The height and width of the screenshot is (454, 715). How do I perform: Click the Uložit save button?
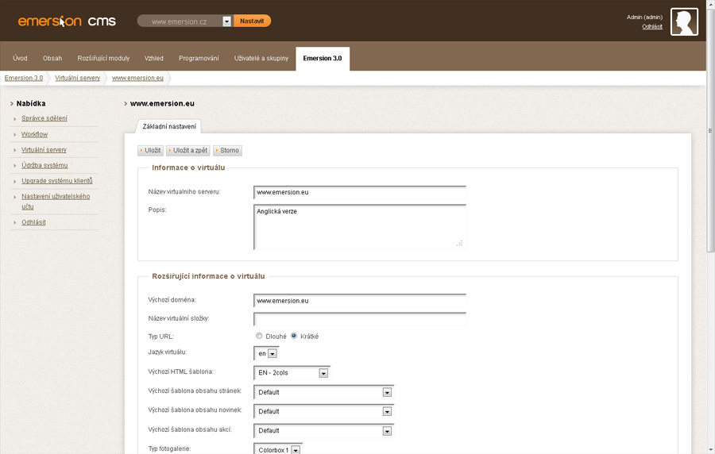pyautogui.click(x=150, y=150)
